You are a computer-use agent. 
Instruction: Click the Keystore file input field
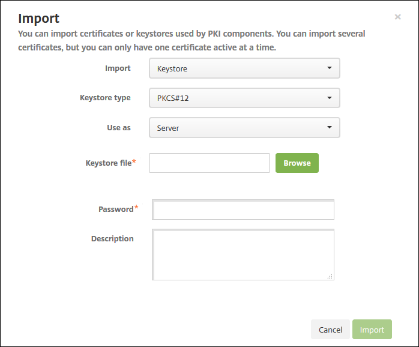point(209,163)
